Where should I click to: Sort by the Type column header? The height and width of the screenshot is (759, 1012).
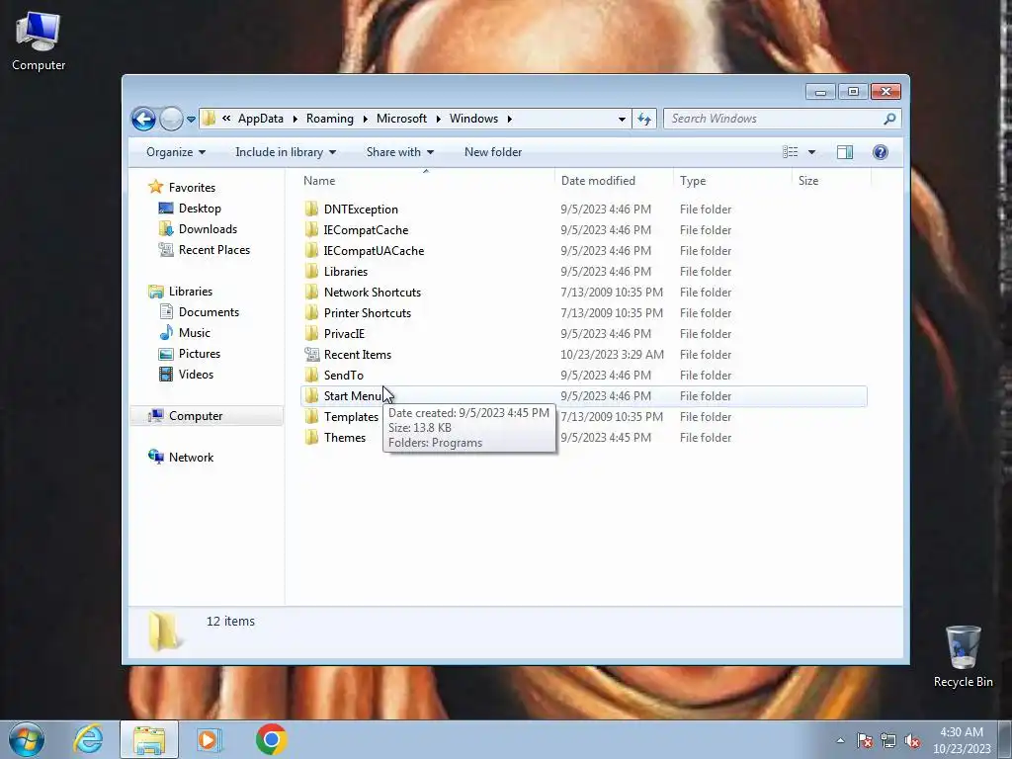(x=732, y=181)
